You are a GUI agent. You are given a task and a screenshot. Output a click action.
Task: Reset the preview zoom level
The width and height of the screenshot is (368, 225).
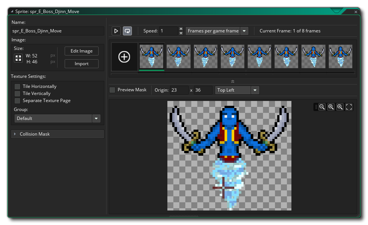click(331, 107)
